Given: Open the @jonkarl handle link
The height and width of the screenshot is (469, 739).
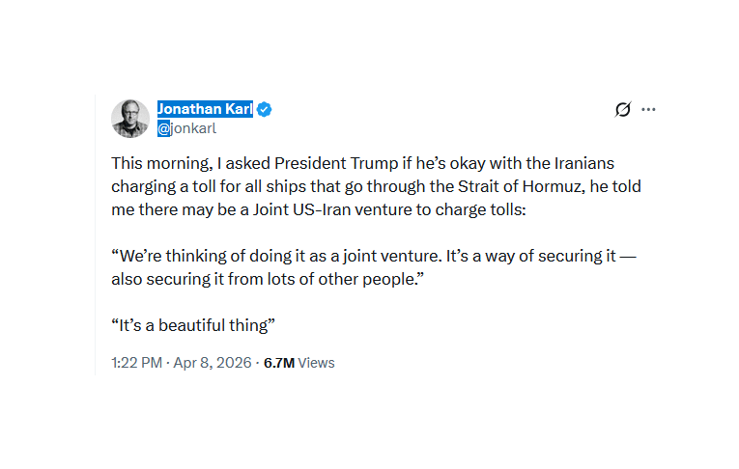Looking at the screenshot, I should pyautogui.click(x=186, y=128).
